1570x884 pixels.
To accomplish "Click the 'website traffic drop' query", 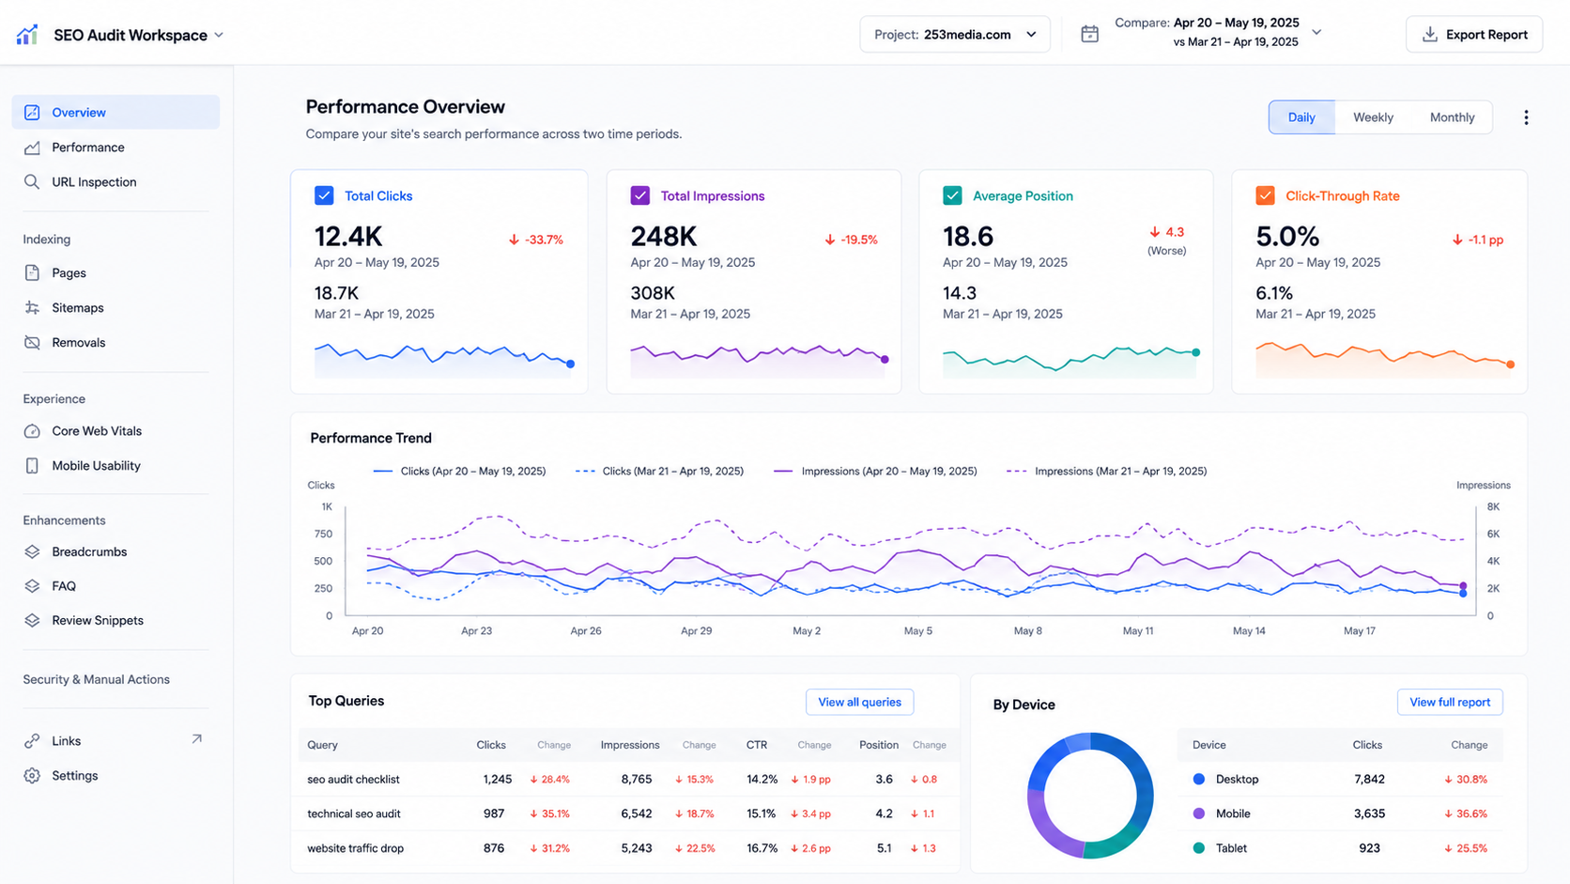I will (356, 848).
